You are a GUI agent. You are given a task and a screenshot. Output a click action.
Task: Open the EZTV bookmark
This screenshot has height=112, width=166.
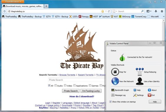click(47, 17)
